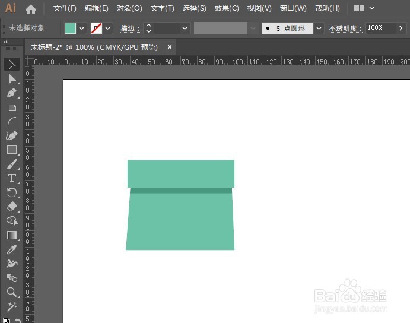The width and height of the screenshot is (410, 323).
Task: Open the 文件(F) menu
Action: click(65, 8)
